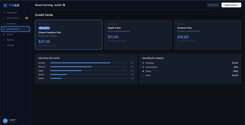Open Settings from the sidebar
This screenshot has height=125, width=245.
(x=16, y=45)
